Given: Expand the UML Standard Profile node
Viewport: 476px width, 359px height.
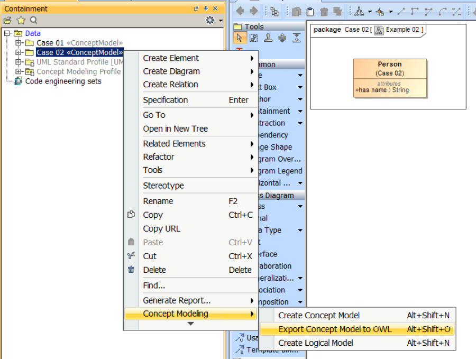Looking at the screenshot, I should pos(18,62).
